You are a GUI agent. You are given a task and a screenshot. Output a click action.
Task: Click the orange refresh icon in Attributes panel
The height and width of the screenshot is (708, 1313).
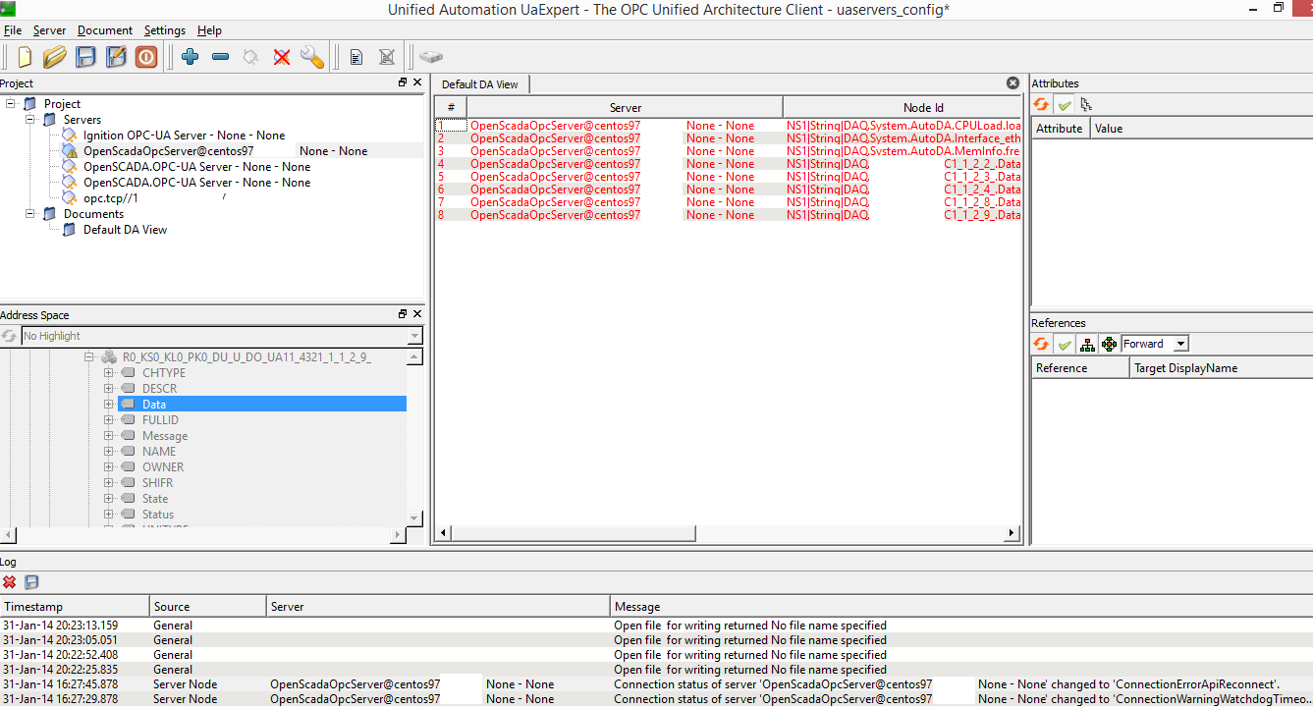(x=1041, y=105)
